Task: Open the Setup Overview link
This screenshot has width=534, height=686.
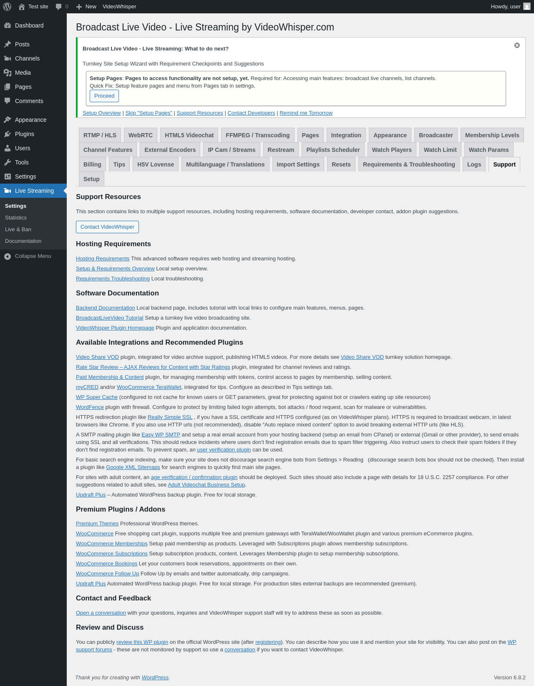Action: click(102, 113)
